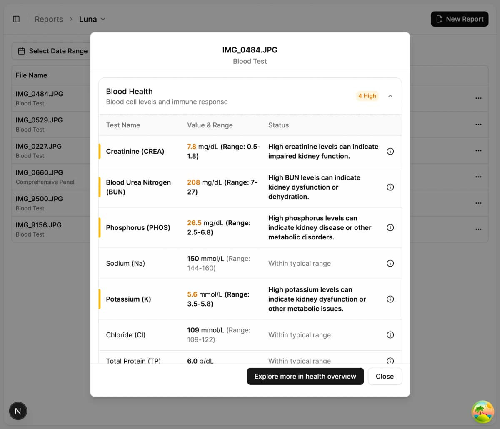
Task: Open the Luna pet dropdown
Action: [92, 19]
